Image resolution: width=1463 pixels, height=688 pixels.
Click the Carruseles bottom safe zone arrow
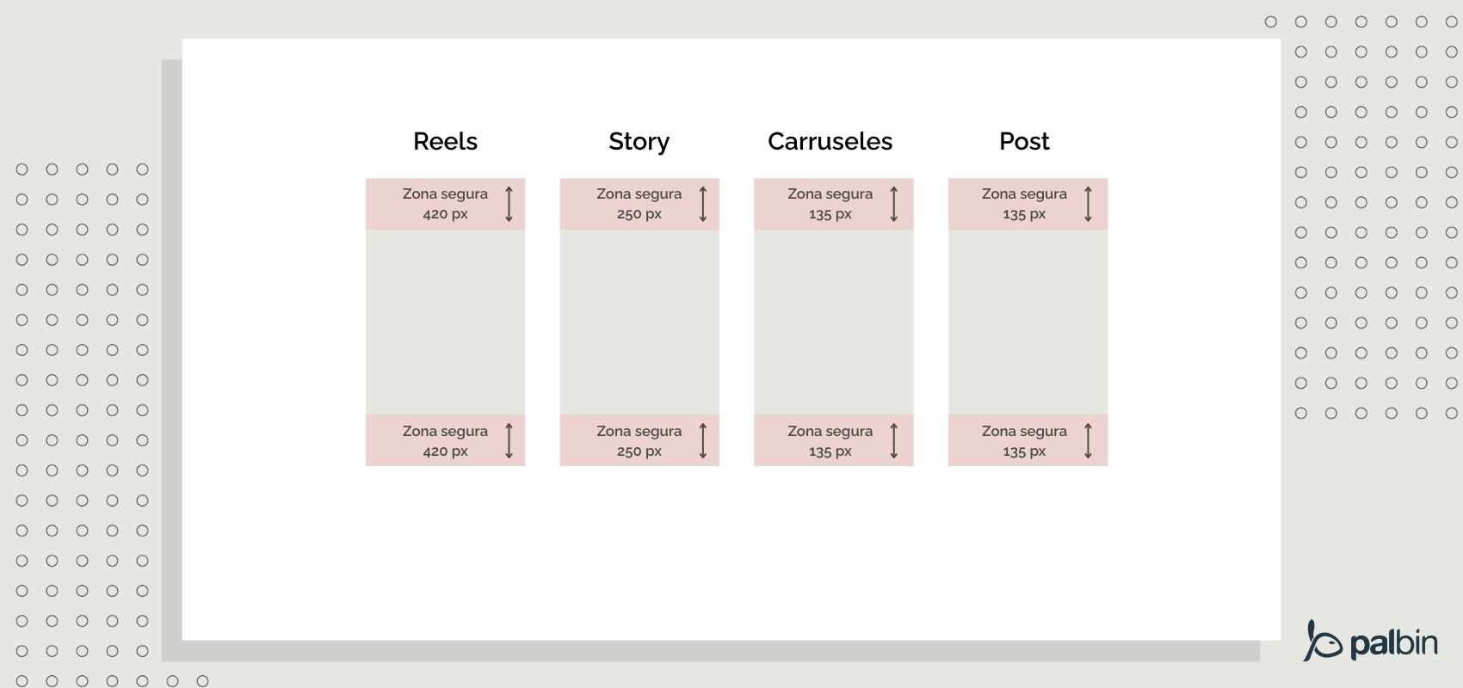pos(894,440)
